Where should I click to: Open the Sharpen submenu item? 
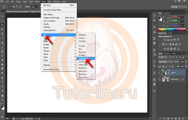[x=59, y=51]
